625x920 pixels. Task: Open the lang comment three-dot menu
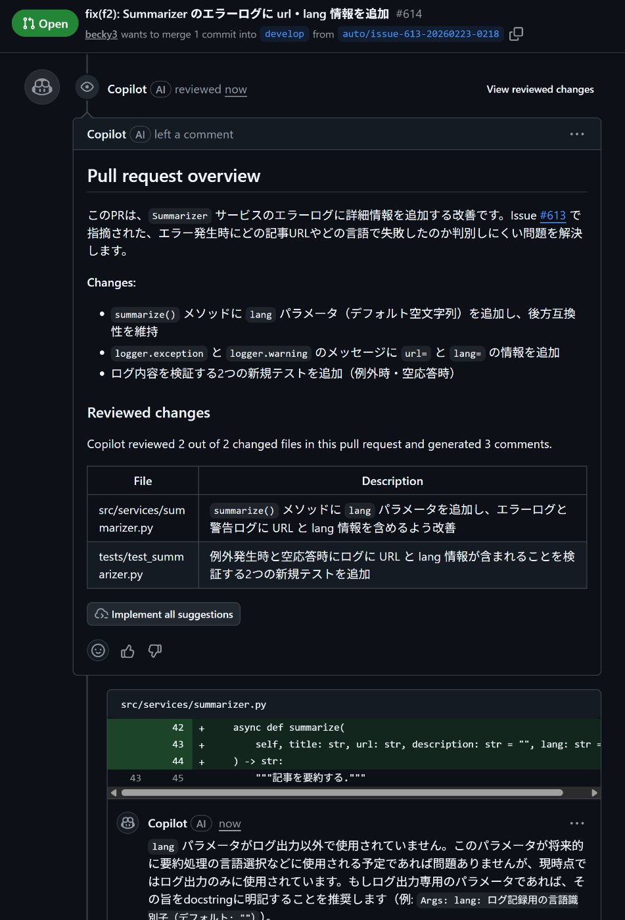click(x=577, y=823)
